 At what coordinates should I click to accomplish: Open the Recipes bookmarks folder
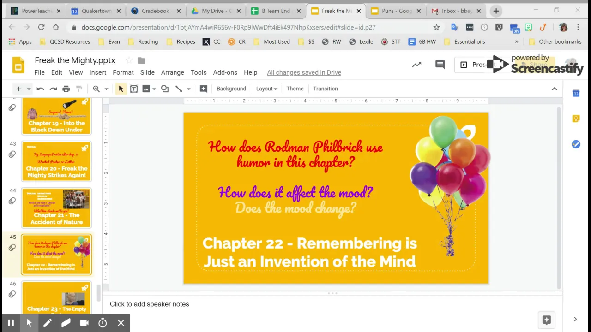tap(181, 41)
